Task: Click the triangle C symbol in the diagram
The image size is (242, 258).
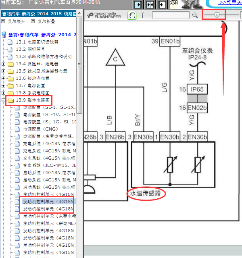Action: click(115, 58)
